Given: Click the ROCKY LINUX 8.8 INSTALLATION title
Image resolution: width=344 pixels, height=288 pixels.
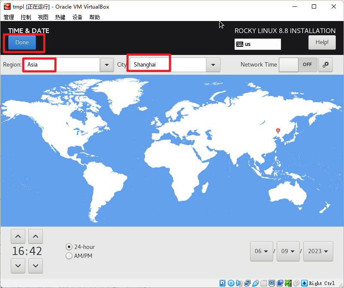Looking at the screenshot, I should click(x=285, y=31).
